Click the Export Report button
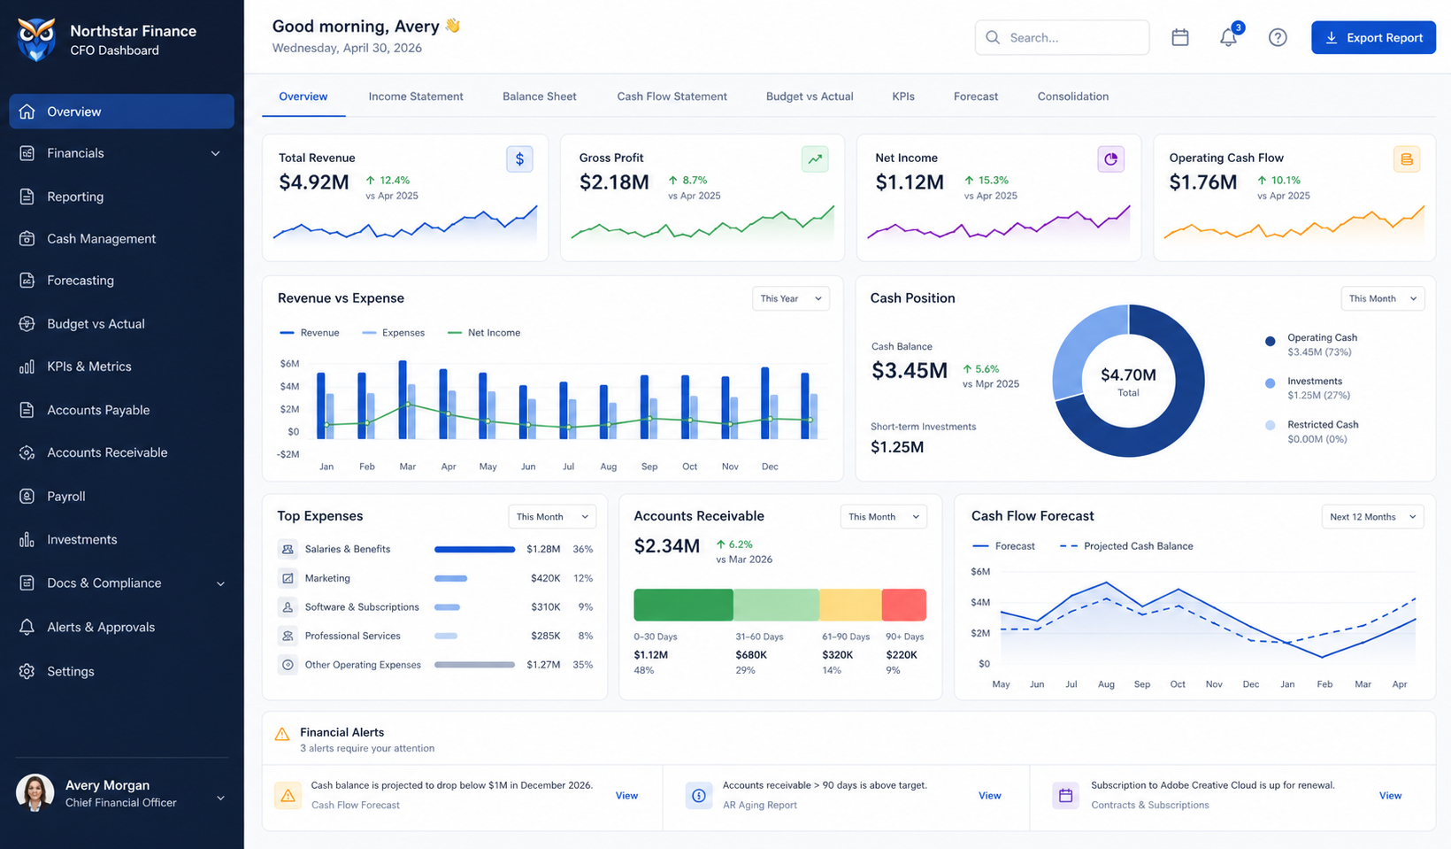 click(x=1373, y=37)
